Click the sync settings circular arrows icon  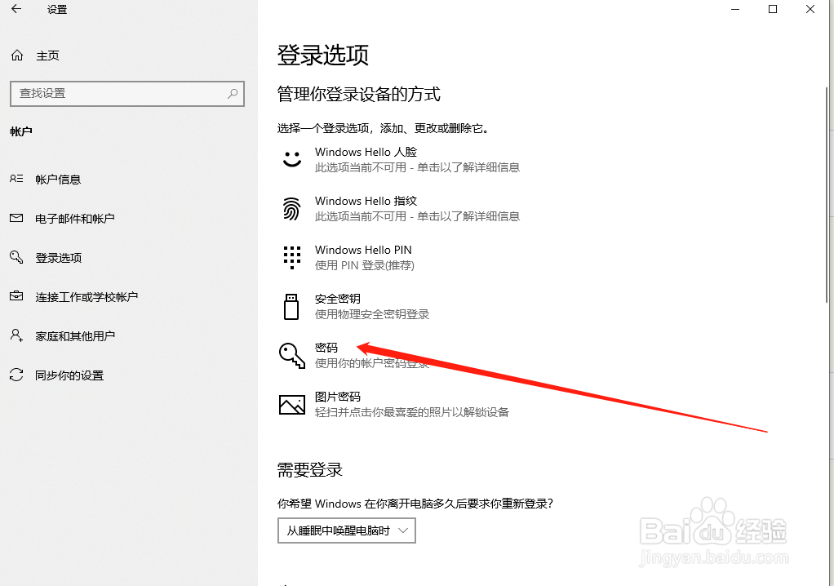tap(17, 375)
